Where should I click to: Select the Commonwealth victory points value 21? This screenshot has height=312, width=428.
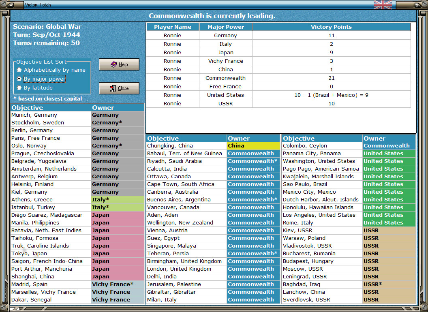tap(332, 78)
